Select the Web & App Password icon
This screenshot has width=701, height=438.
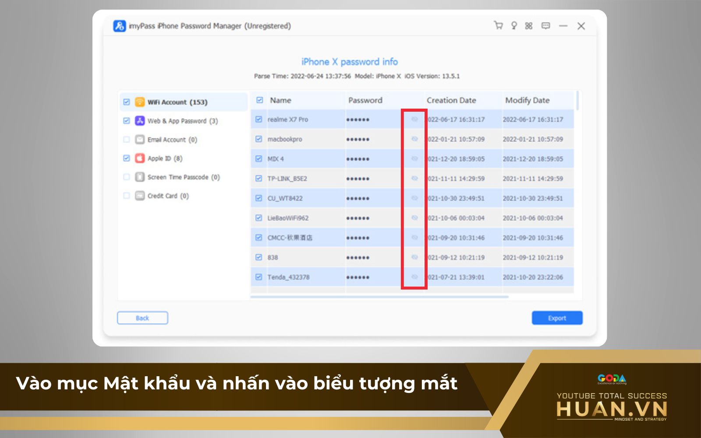[x=140, y=121]
